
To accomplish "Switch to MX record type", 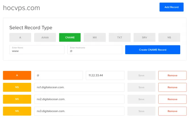I will pos(95,37).
